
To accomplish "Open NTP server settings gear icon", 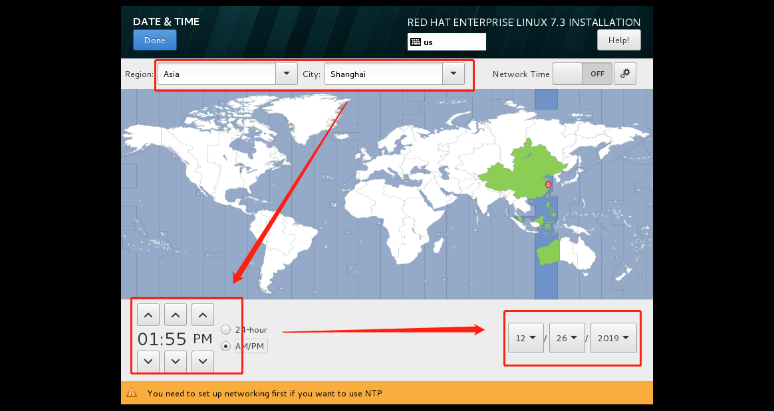I will tap(625, 74).
